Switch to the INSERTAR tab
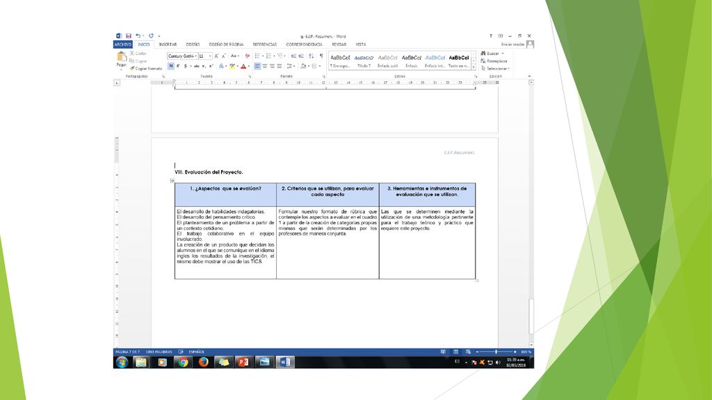712x400 pixels. pos(168,44)
